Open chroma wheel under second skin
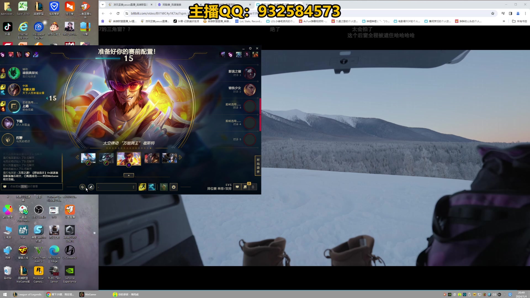Viewport: 530px width, 298px height. click(106, 163)
